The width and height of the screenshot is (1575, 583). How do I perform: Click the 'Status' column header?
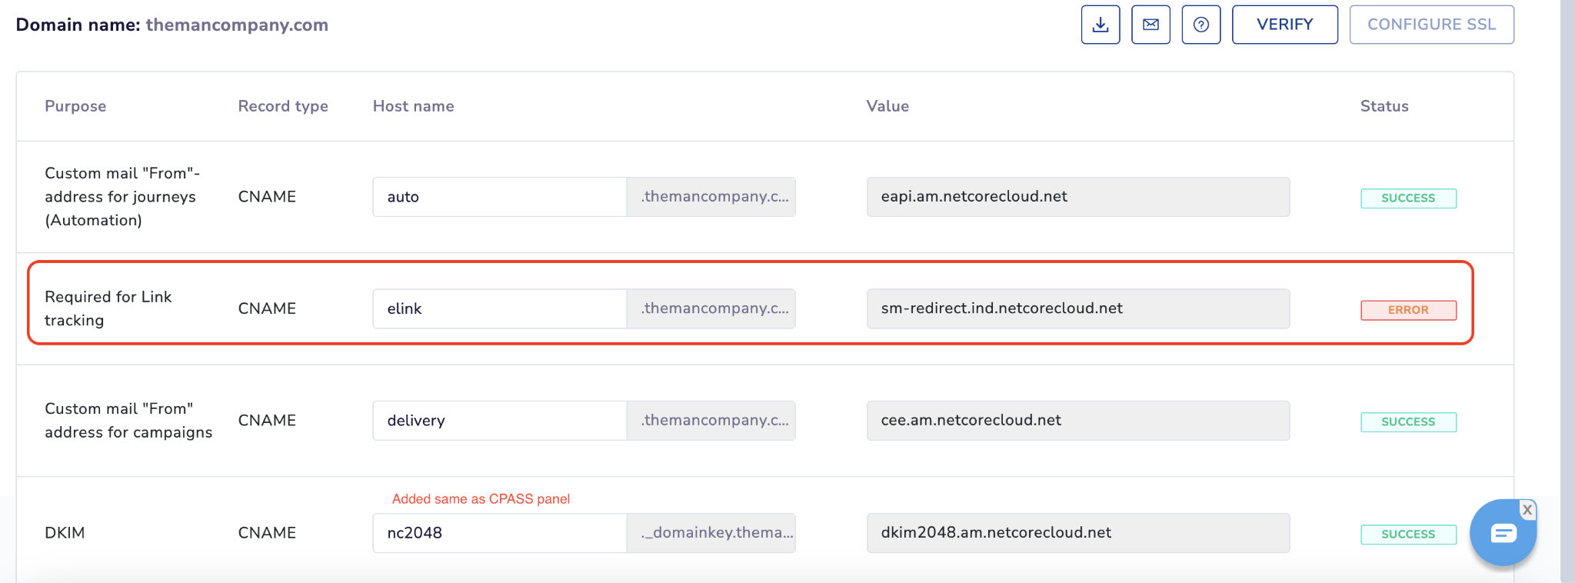(1384, 106)
